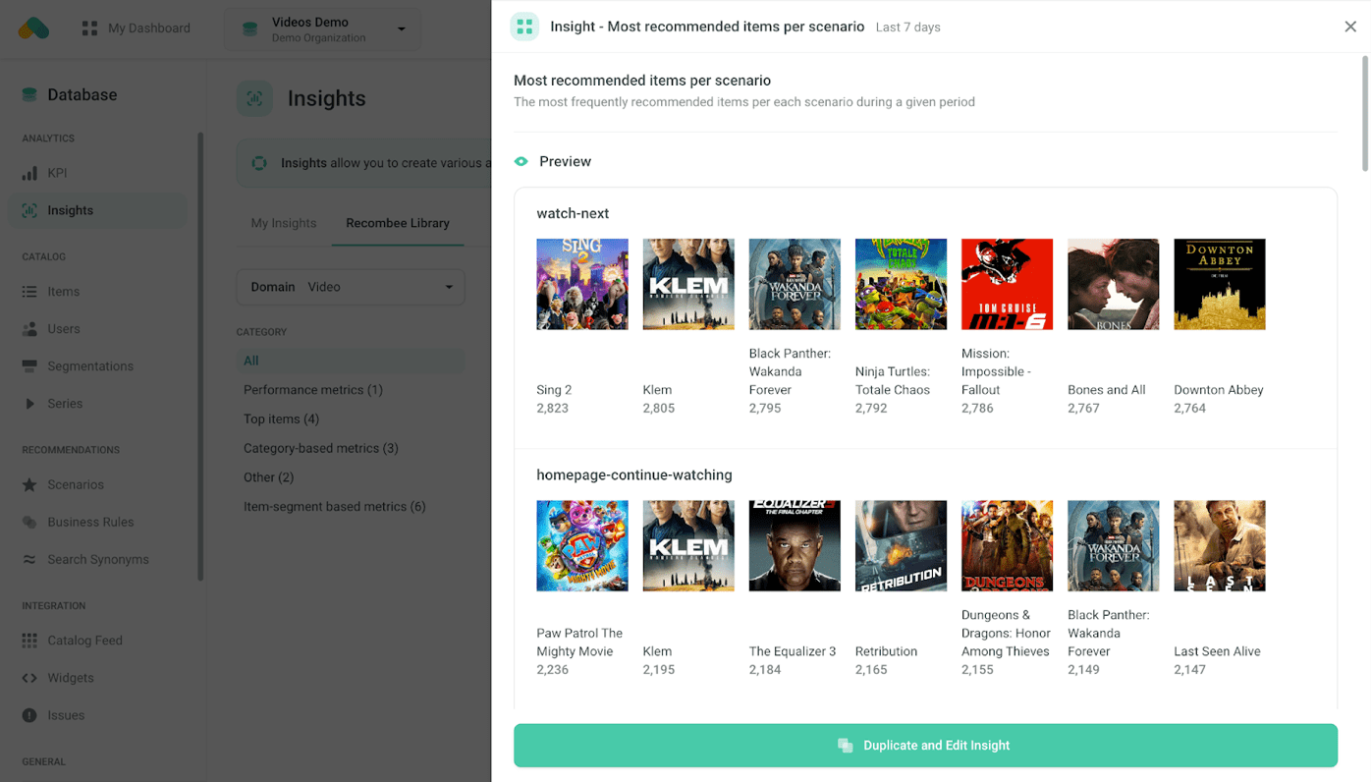
Task: Click the Series play icon
Action: (29, 404)
